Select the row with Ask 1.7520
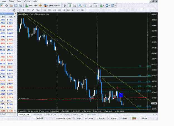 pos(7,23)
